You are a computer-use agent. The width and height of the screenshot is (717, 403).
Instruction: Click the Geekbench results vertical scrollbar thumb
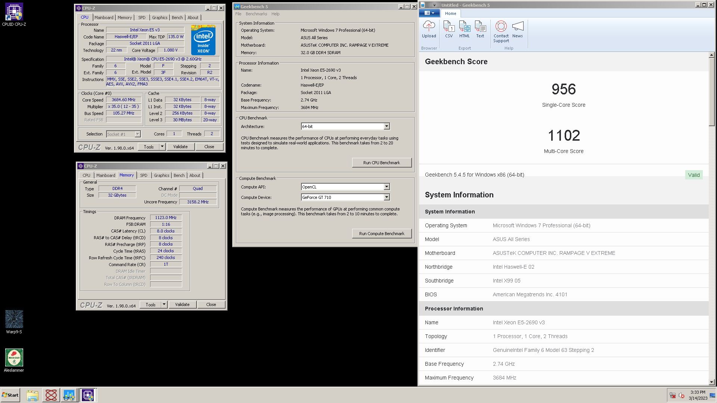point(711,92)
